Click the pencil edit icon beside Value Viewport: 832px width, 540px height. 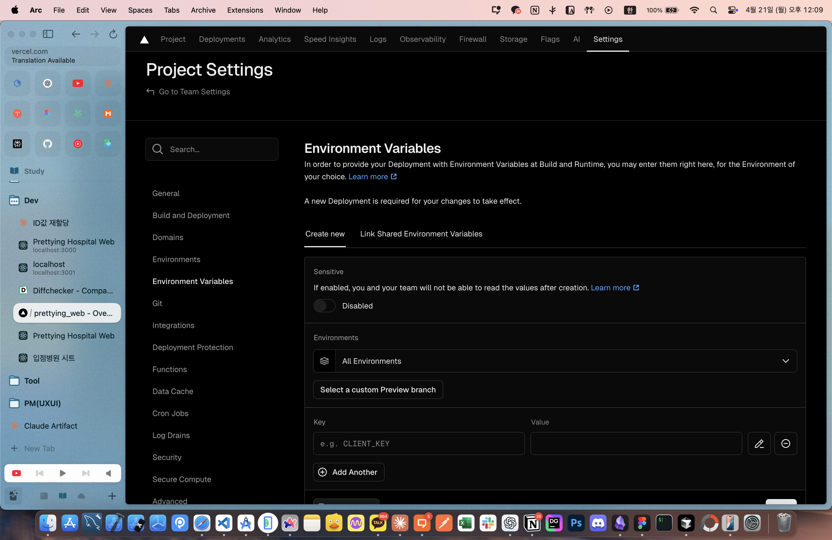click(759, 443)
